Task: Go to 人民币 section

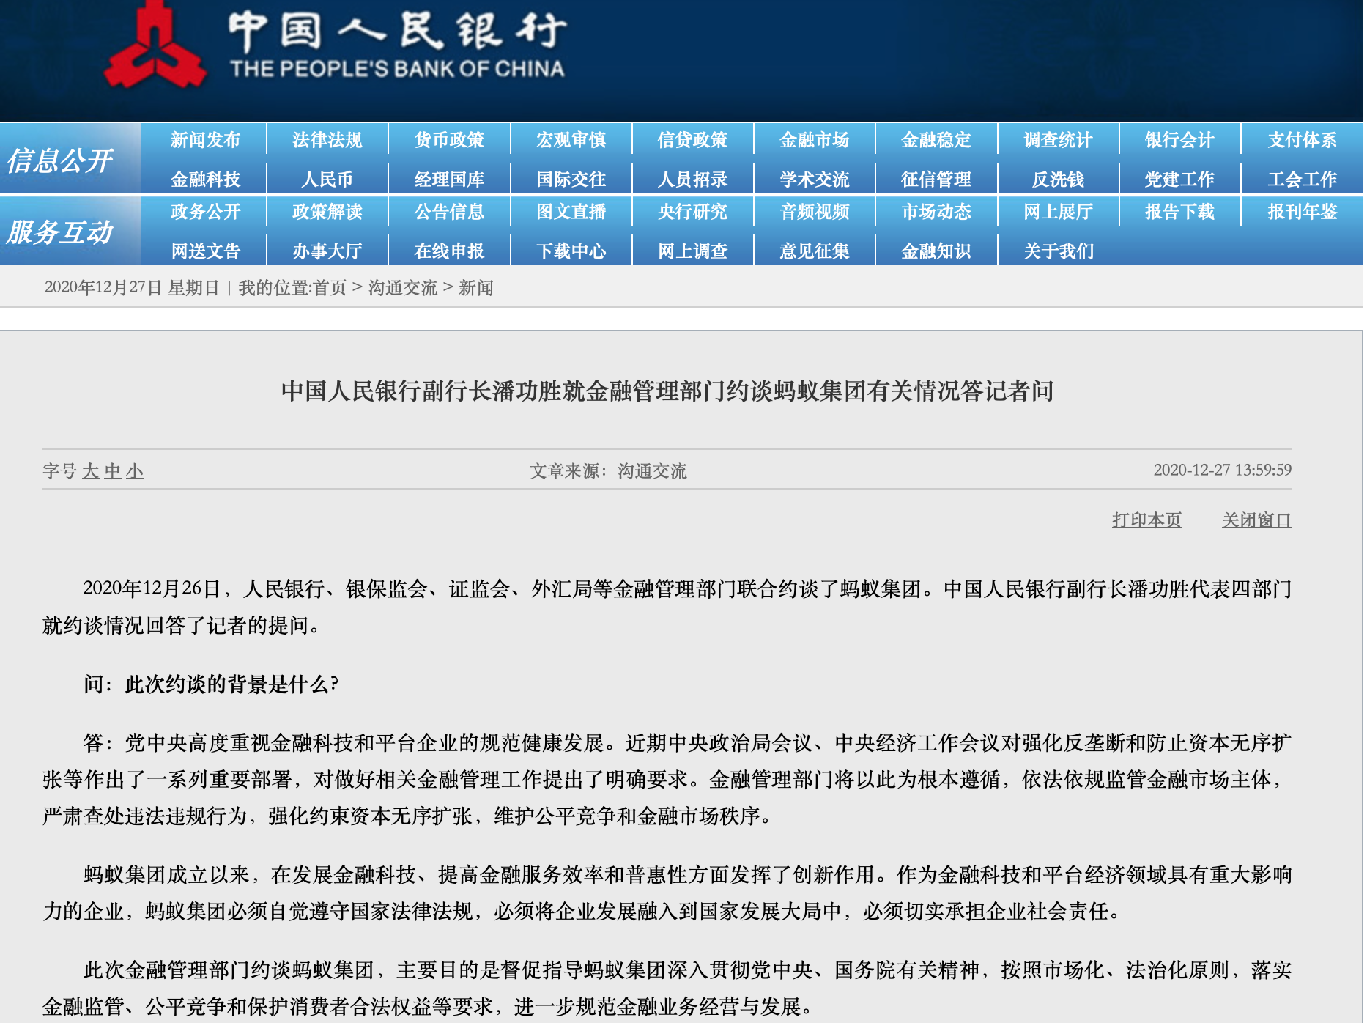Action: [x=327, y=179]
